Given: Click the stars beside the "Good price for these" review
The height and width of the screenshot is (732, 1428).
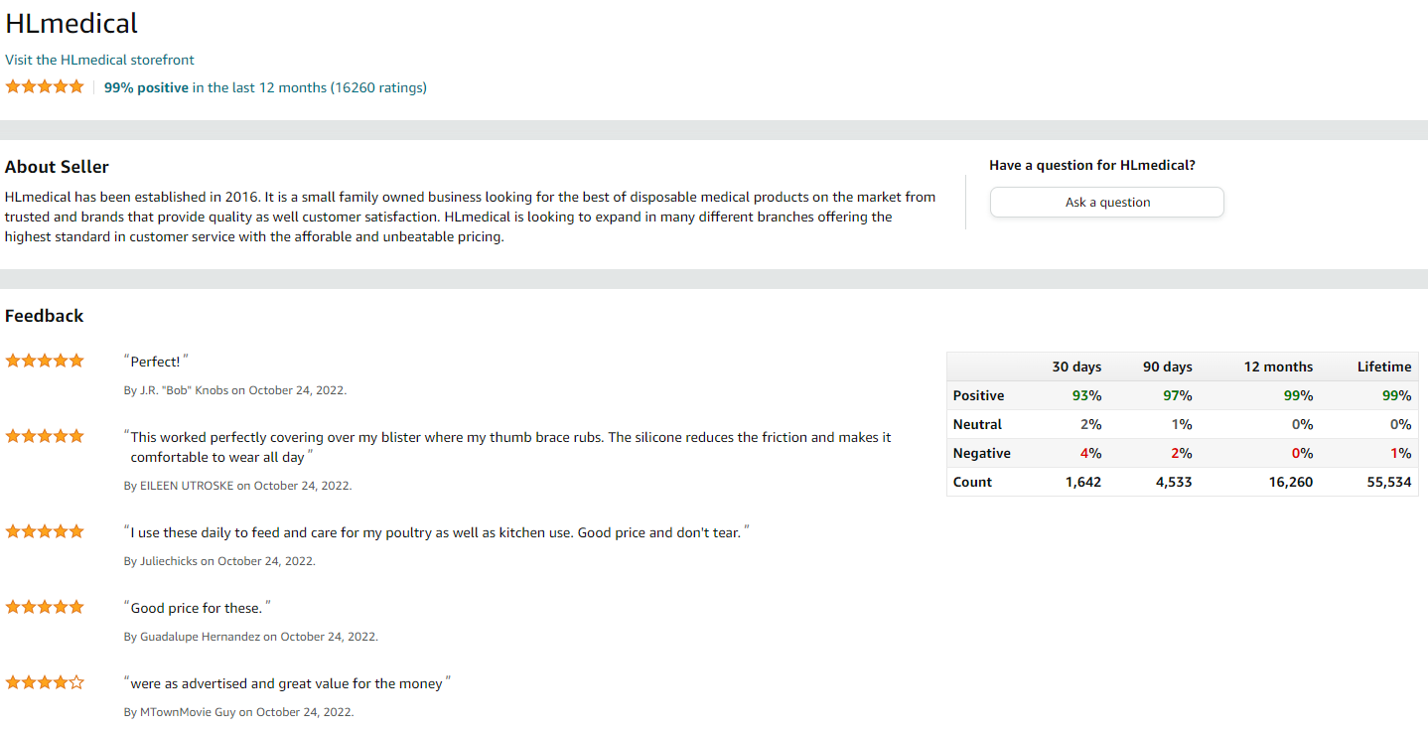Looking at the screenshot, I should tap(45, 607).
